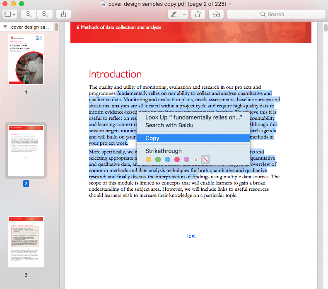Click the blue Text link on page

[x=191, y=236]
